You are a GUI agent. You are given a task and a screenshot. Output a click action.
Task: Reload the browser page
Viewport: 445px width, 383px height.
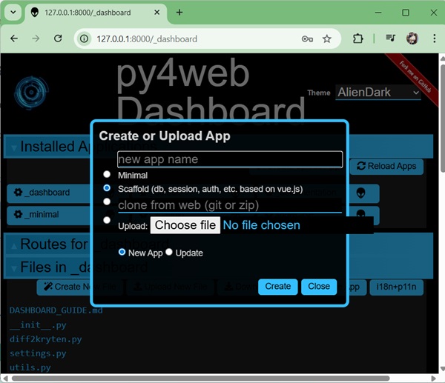[58, 39]
